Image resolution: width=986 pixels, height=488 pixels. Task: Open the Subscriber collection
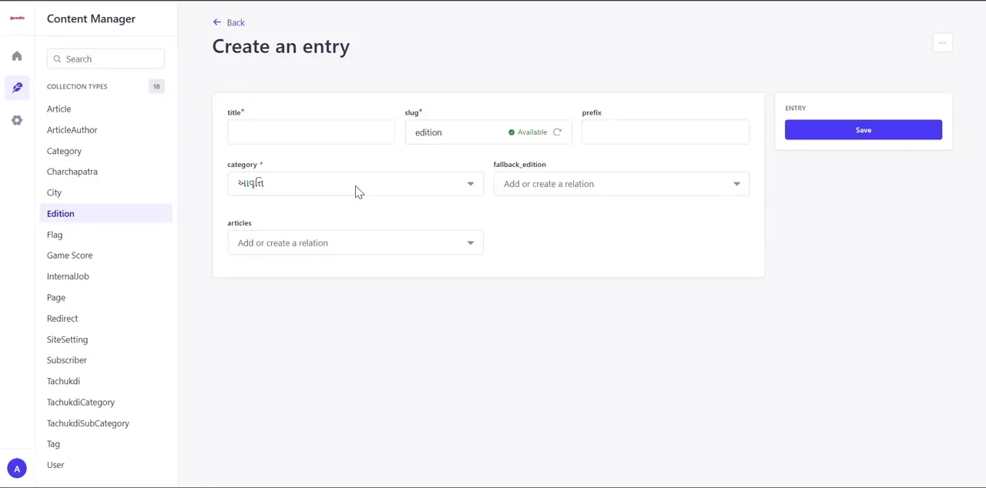[67, 360]
